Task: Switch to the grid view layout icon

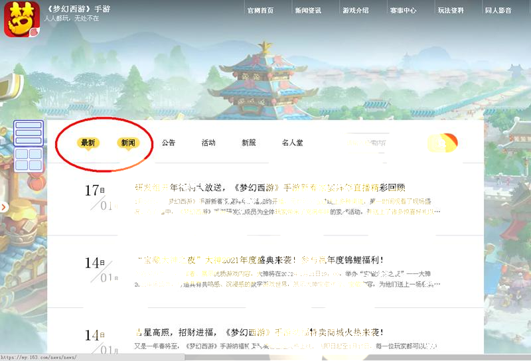Action: pyautogui.click(x=29, y=159)
